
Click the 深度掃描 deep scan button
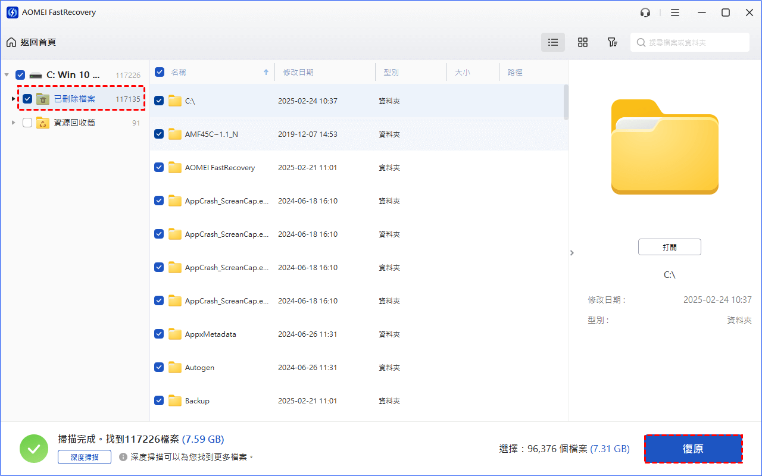click(x=85, y=457)
